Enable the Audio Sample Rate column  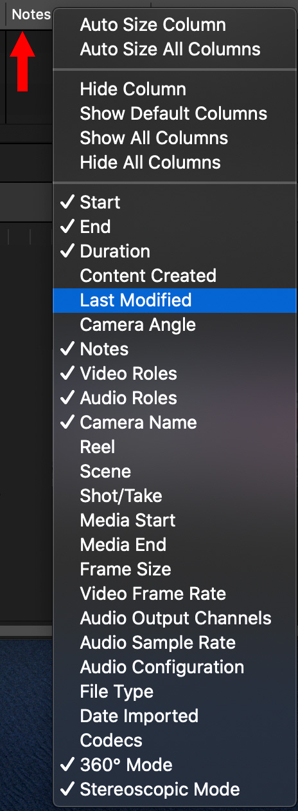tap(175, 643)
